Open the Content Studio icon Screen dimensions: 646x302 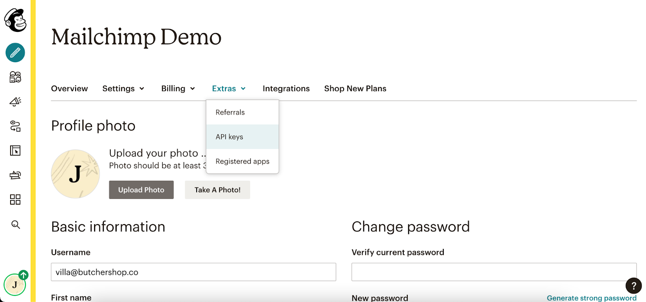coord(15,175)
